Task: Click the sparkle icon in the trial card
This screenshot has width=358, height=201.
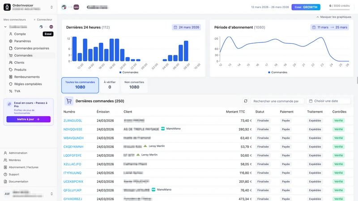Action: coord(9,104)
